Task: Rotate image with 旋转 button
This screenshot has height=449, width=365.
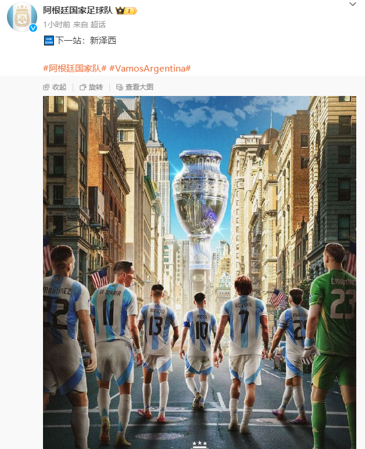Action: 91,87
